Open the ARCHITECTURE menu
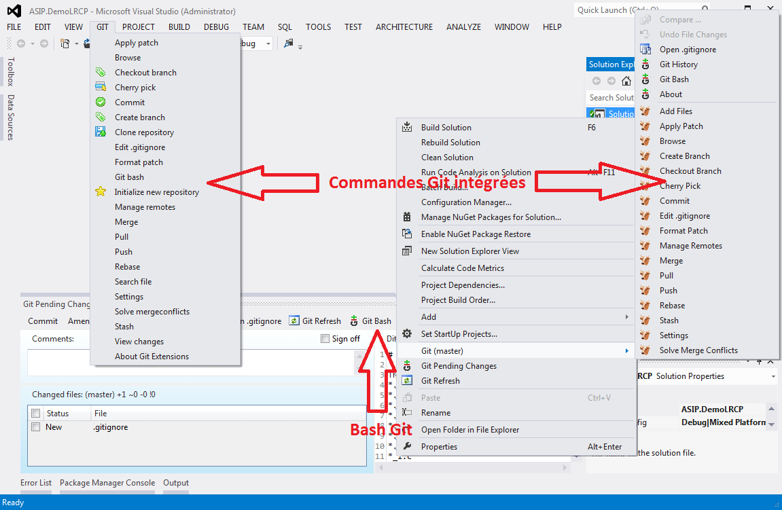This screenshot has width=782, height=510. 404,27
